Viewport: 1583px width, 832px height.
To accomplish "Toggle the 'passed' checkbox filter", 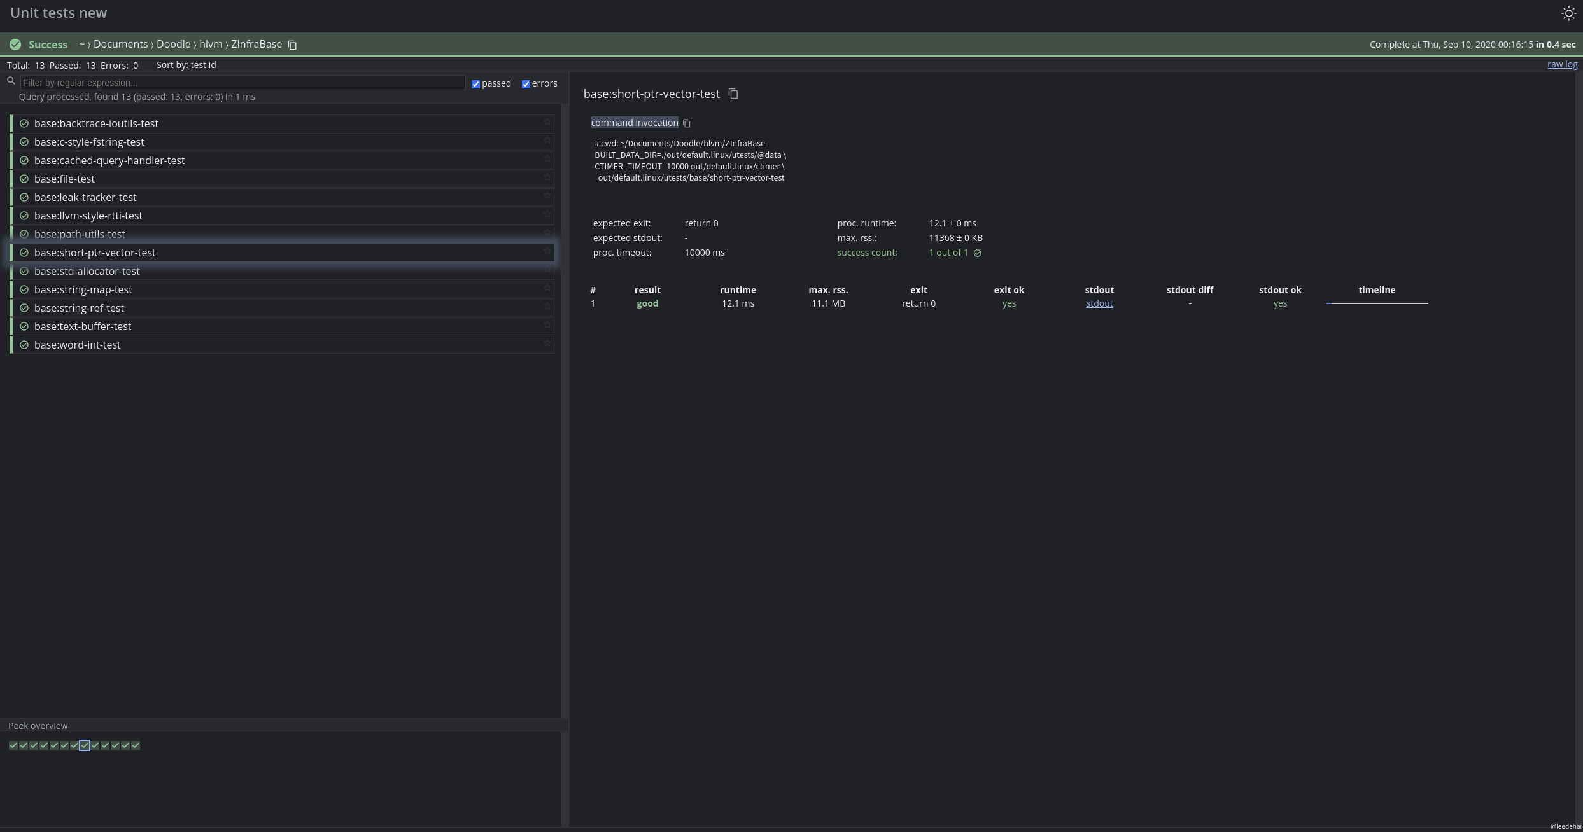I will [x=475, y=84].
